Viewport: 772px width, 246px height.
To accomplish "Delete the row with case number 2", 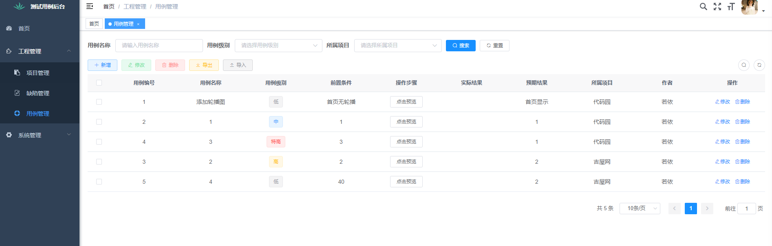I will (743, 122).
